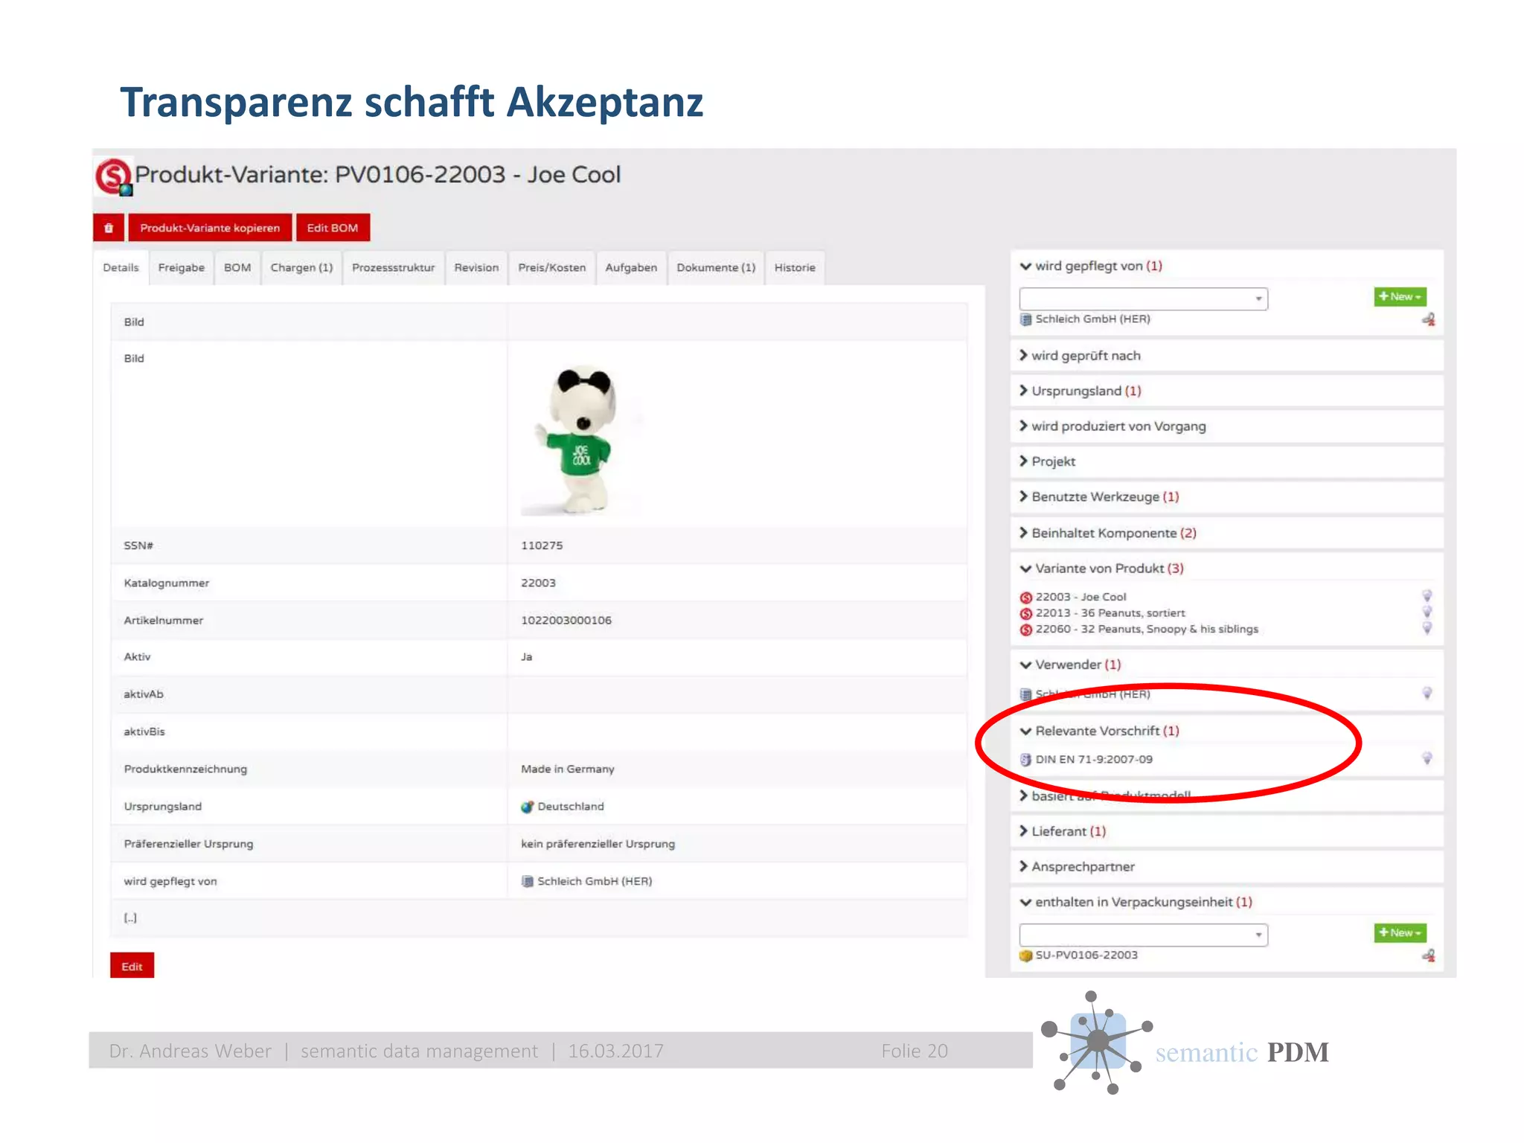Image resolution: width=1524 pixels, height=1143 pixels.
Task: Click the bulb icon next to 22060 - 32 Peanuts
Action: click(x=1427, y=629)
